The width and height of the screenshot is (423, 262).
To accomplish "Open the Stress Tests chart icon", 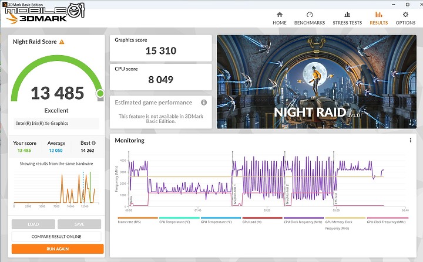I will (x=347, y=15).
